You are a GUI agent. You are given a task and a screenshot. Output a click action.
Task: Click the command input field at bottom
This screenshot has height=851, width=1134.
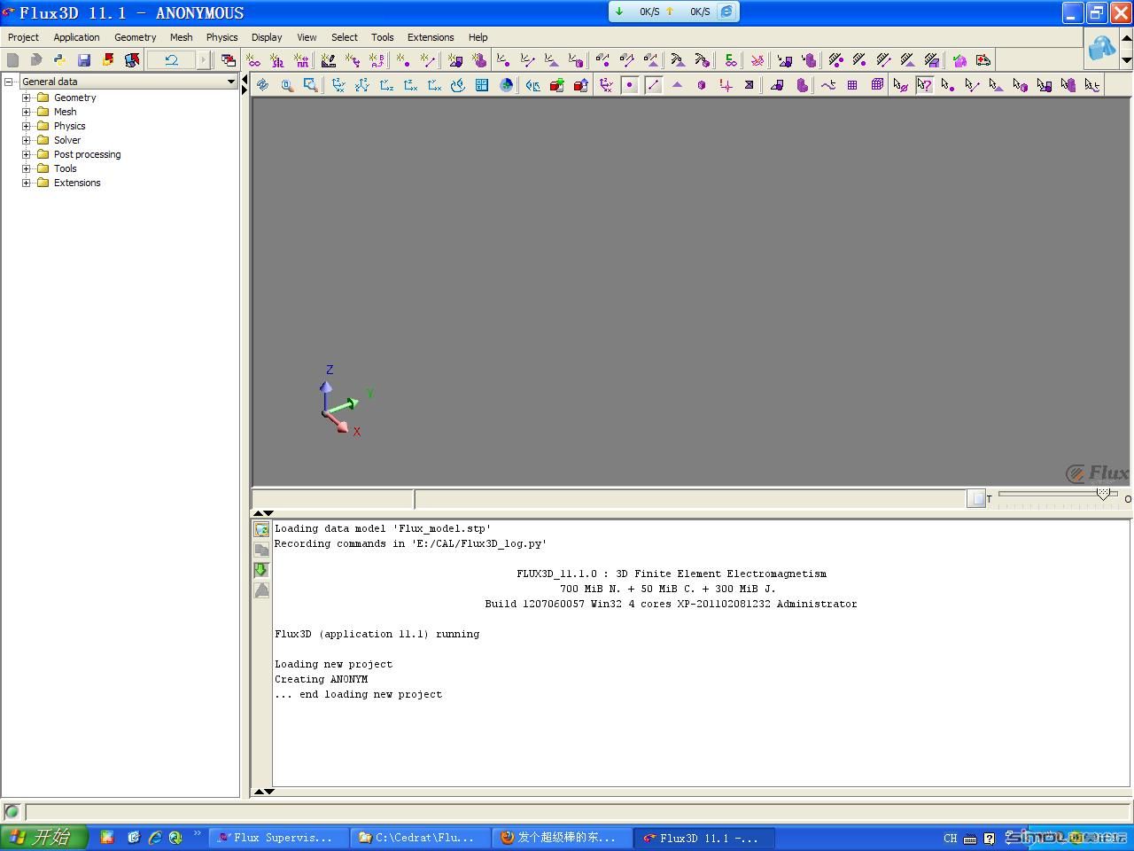(577, 811)
